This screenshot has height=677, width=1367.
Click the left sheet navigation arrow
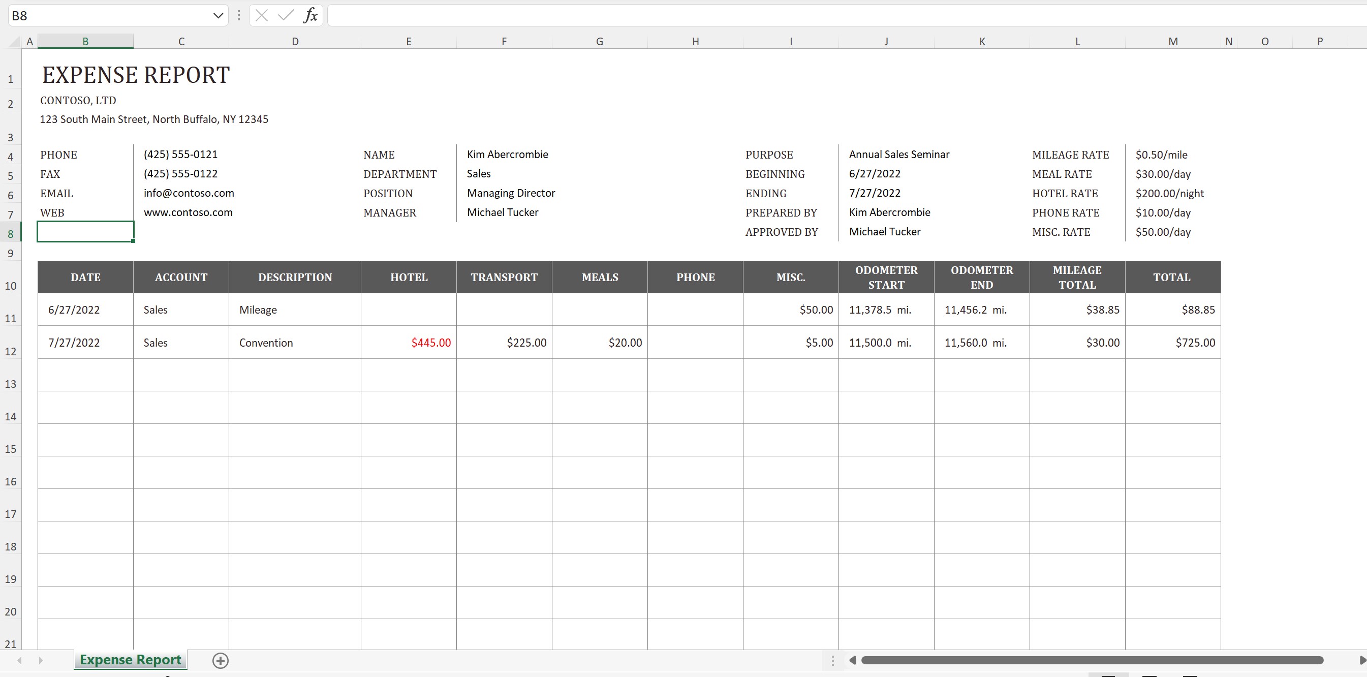tap(19, 660)
